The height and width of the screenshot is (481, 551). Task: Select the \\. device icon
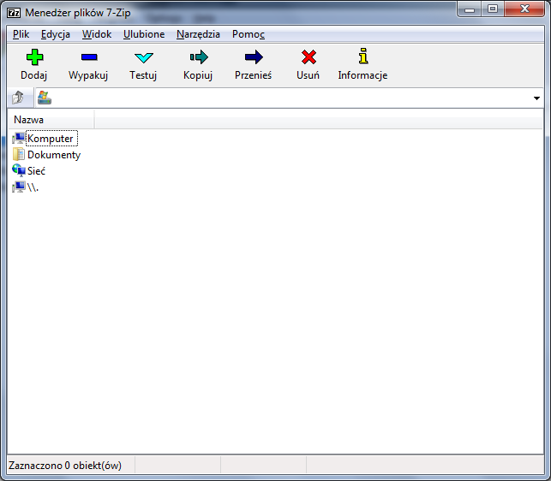19,187
